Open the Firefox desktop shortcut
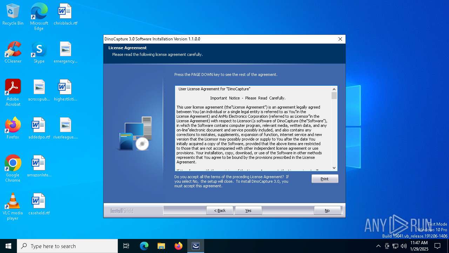Viewport: 449px width, 253px height. click(13, 128)
